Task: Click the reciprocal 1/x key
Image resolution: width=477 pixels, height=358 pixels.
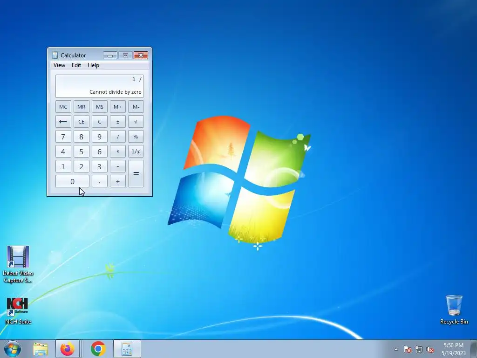Action: click(x=136, y=151)
